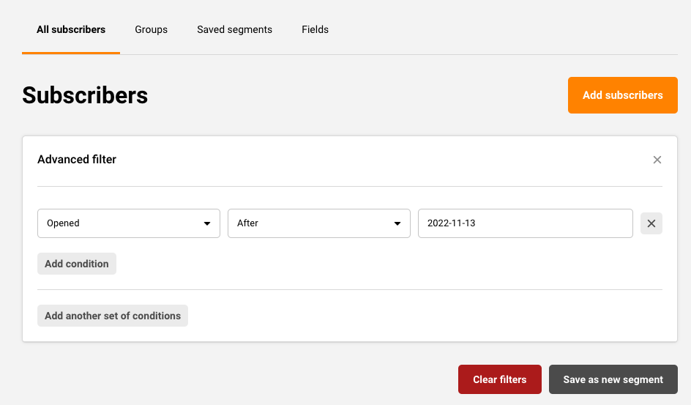Click the caret arrow in the Opened dropdown
Viewport: 691px width, 405px height.
tap(206, 223)
